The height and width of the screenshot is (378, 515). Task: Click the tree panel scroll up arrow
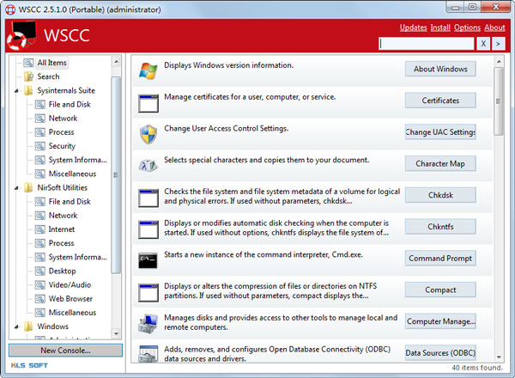pos(116,62)
